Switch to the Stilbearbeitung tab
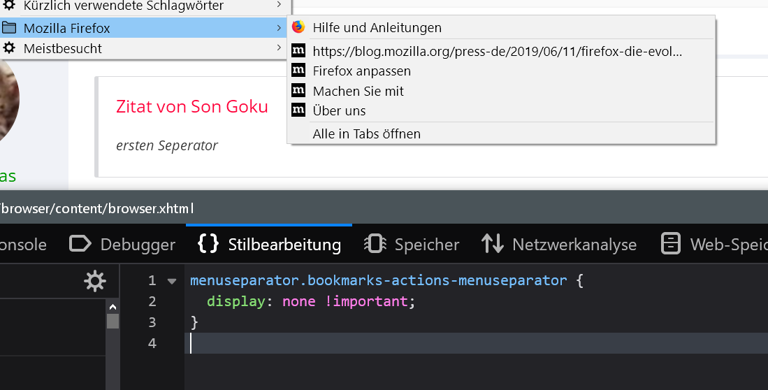This screenshot has width=768, height=390. [x=270, y=245]
